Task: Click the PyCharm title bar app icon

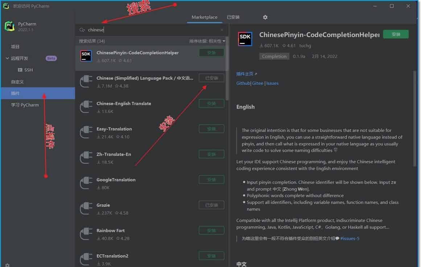Action: coord(6,6)
